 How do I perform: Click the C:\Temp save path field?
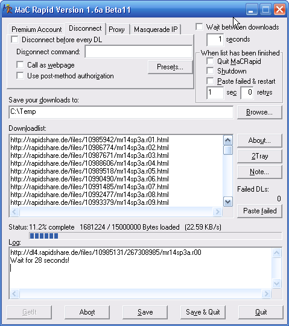pos(121,112)
